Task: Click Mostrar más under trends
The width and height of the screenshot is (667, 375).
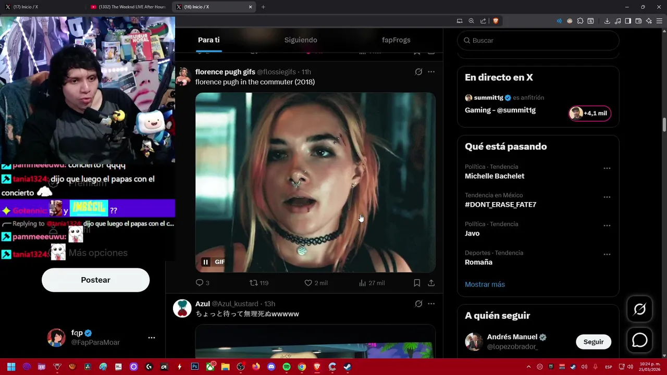Action: click(485, 284)
